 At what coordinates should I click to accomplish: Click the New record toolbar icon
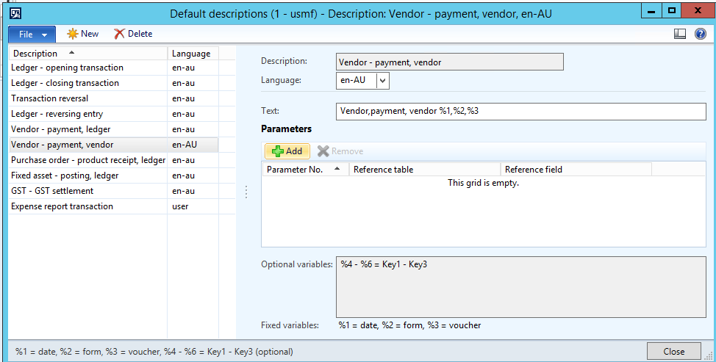pyautogui.click(x=73, y=34)
